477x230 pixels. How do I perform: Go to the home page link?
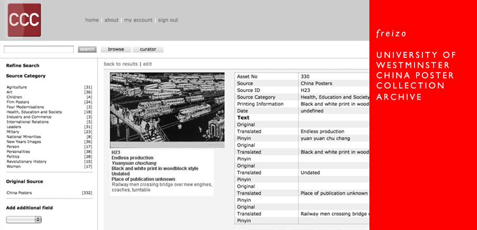[92, 20]
